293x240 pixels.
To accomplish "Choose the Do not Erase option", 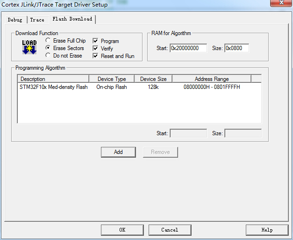I will [48, 56].
